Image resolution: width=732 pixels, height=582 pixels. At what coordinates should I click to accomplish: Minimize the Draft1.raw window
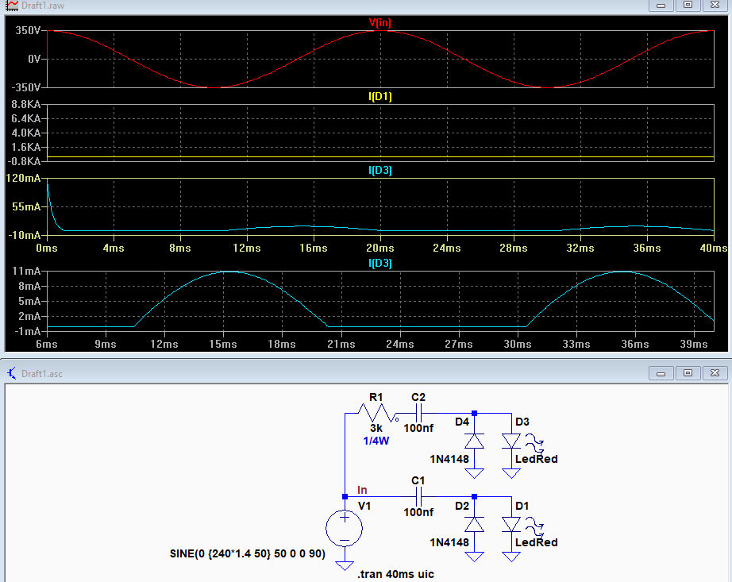(661, 5)
